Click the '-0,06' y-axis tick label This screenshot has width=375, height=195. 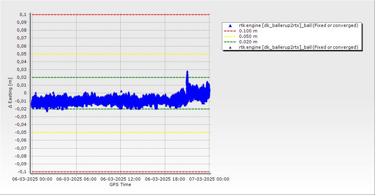(21, 140)
